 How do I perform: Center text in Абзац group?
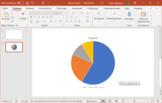71,21
